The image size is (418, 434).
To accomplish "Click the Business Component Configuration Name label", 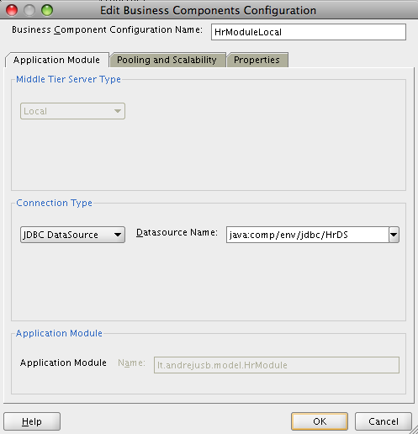I will pos(107,29).
